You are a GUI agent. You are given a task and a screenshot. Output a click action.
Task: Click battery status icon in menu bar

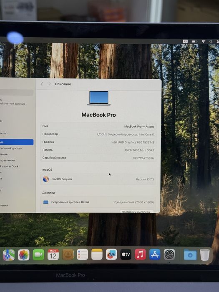point(194,42)
